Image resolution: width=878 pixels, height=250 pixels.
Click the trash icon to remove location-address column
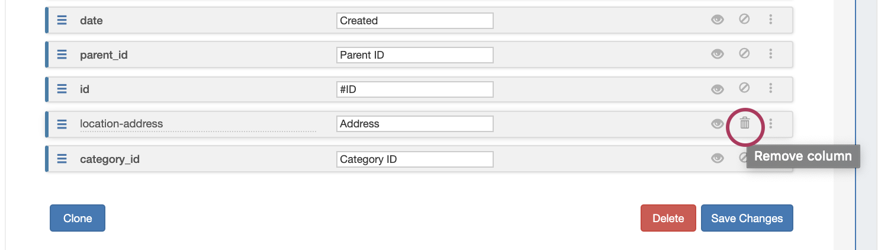[745, 124]
